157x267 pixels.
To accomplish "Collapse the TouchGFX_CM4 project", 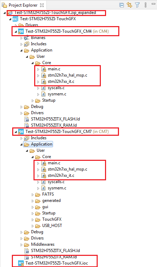I will coord(16,32).
